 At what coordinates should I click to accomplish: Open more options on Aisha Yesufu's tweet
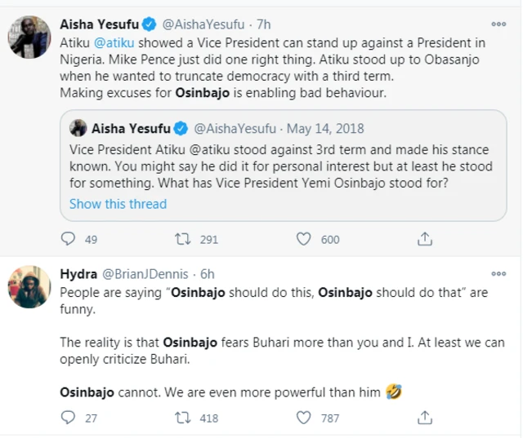[498, 24]
